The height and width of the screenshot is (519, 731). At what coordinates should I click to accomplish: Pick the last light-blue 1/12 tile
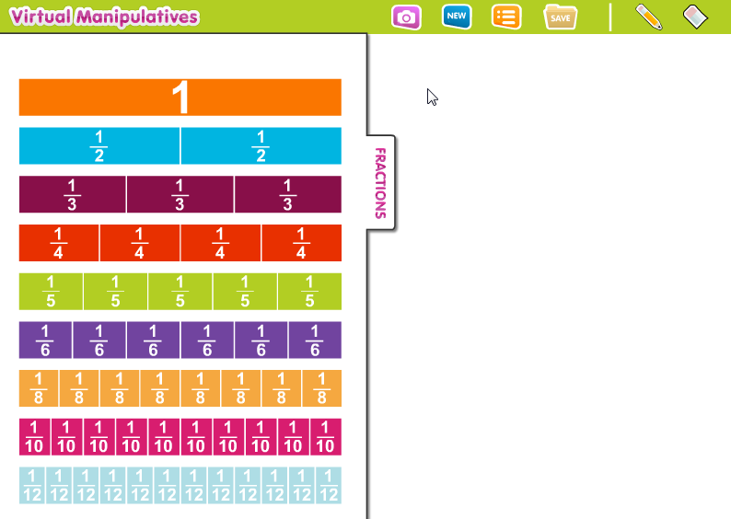328,485
